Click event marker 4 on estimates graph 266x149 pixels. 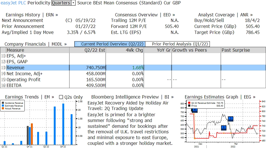195,110
